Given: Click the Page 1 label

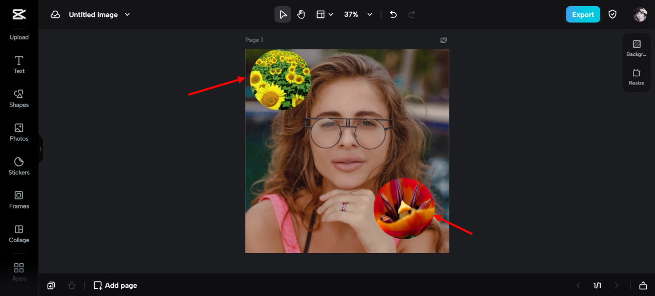Looking at the screenshot, I should pyautogui.click(x=254, y=40).
